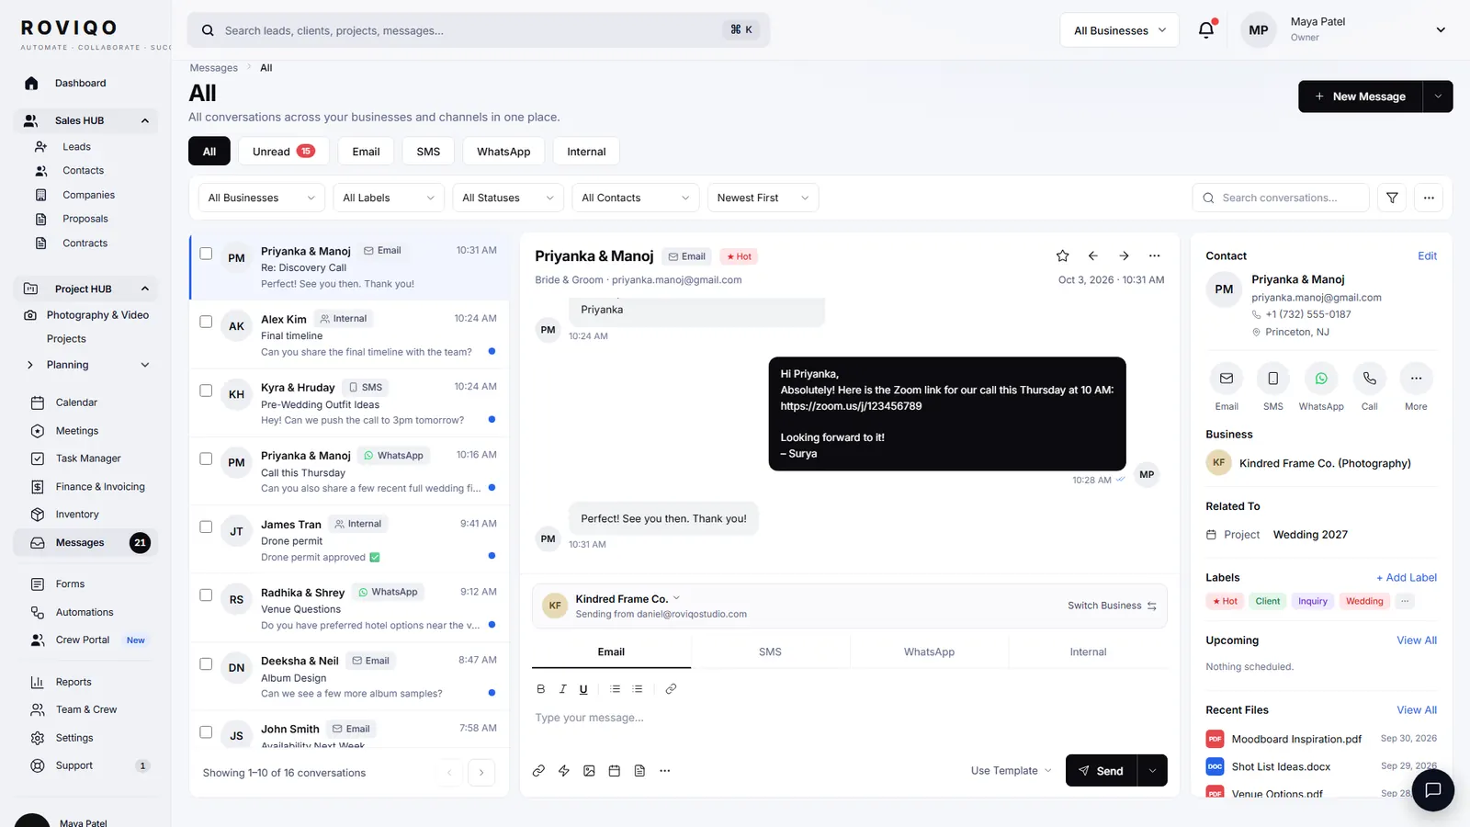Apply italic formatting in message editor
Screen dimensions: 1470x827
[562, 688]
